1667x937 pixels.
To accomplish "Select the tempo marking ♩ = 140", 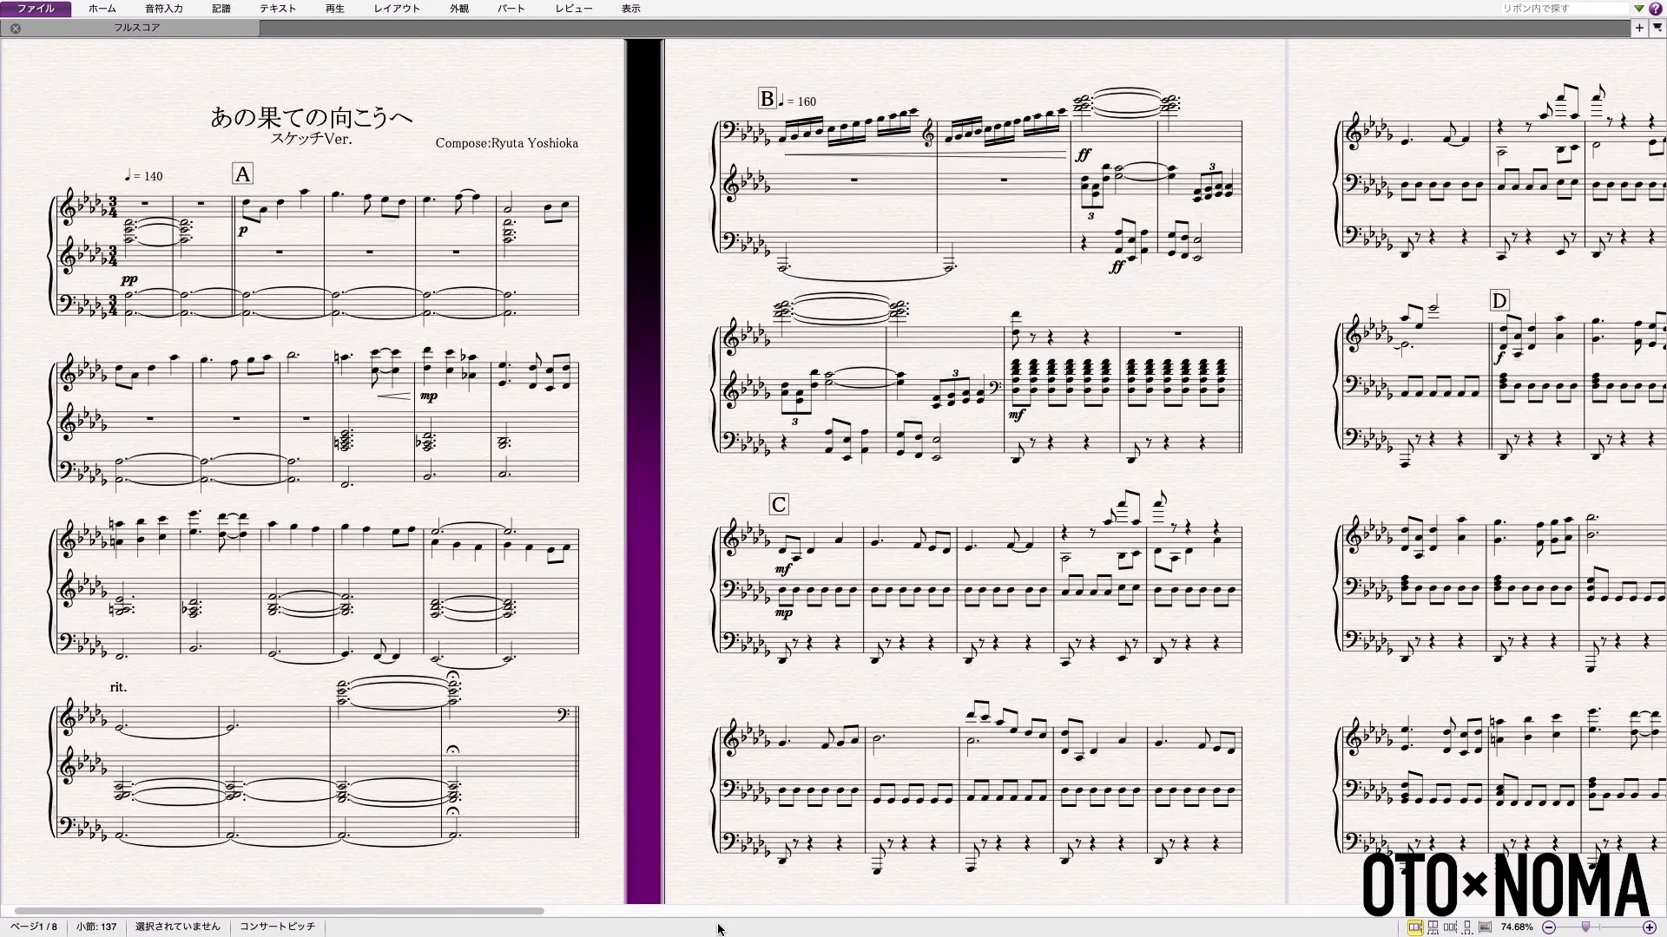I will click(143, 176).
